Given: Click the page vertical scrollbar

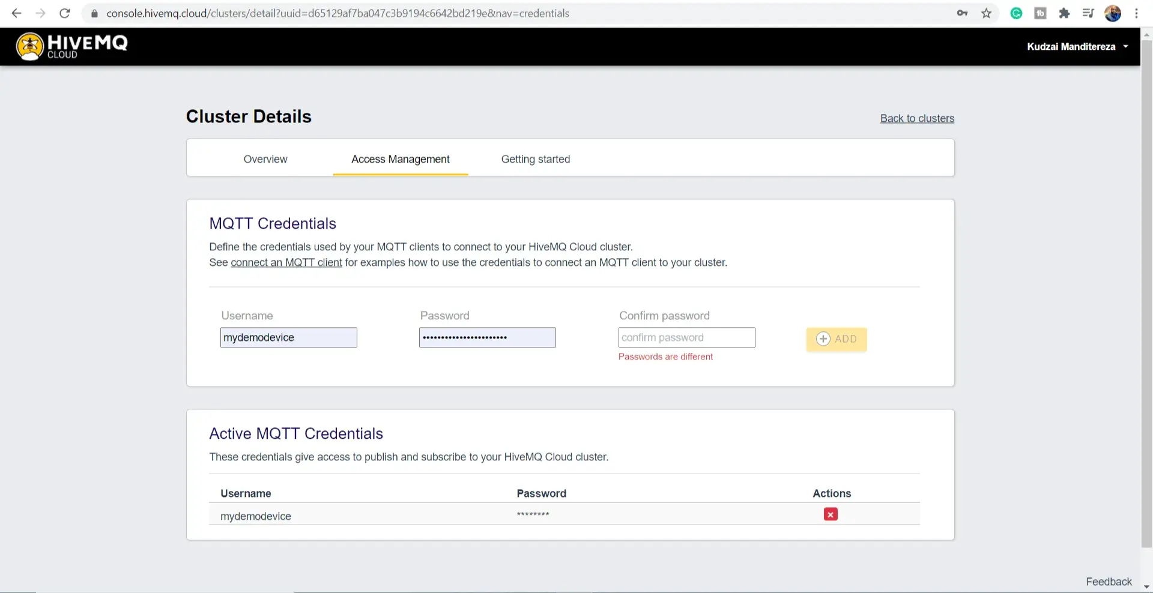Looking at the screenshot, I should [x=1146, y=294].
